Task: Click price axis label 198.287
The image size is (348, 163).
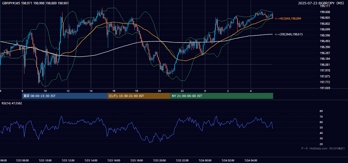Action: [x=325, y=53]
